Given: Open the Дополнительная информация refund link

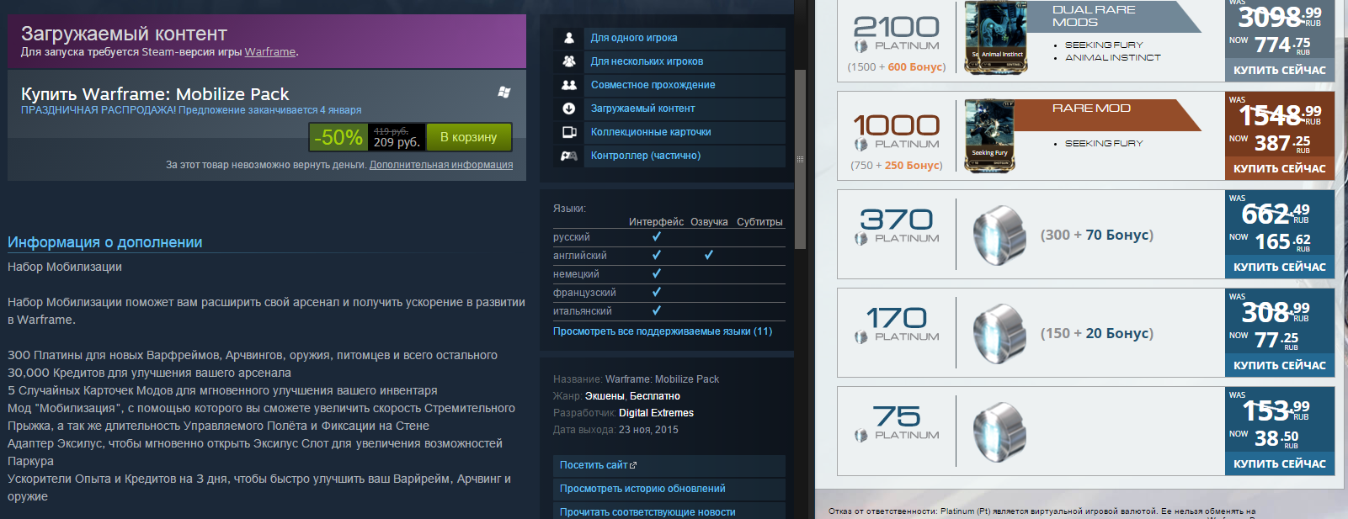Looking at the screenshot, I should (x=441, y=165).
